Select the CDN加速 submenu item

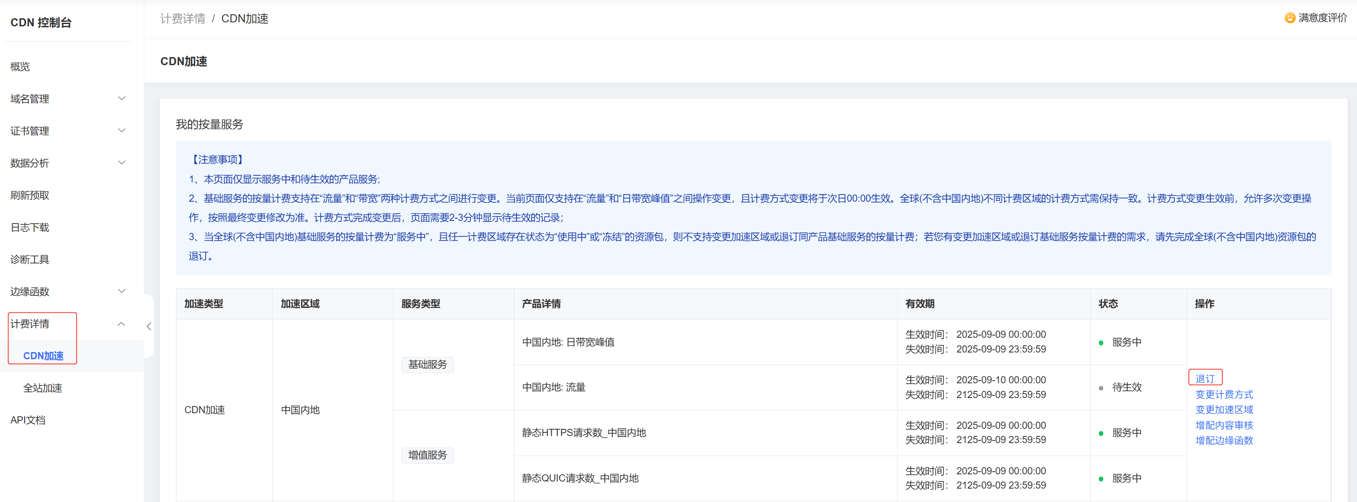coord(43,356)
